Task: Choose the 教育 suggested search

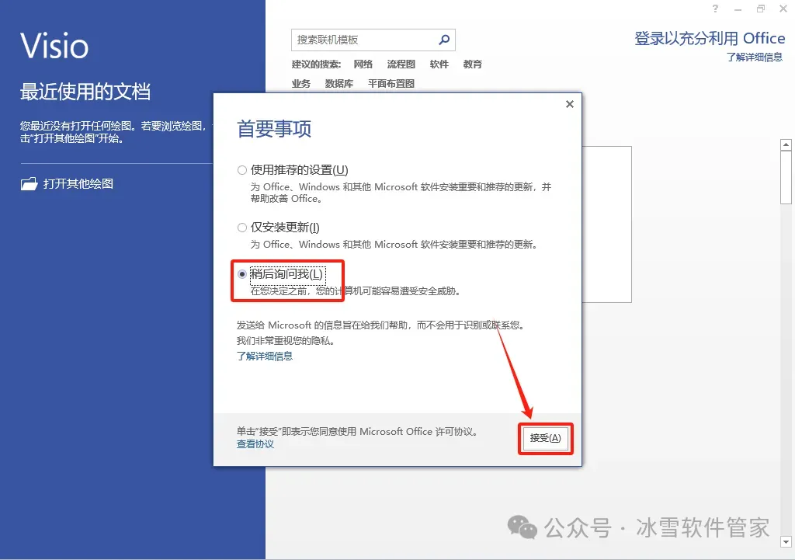Action: point(473,64)
